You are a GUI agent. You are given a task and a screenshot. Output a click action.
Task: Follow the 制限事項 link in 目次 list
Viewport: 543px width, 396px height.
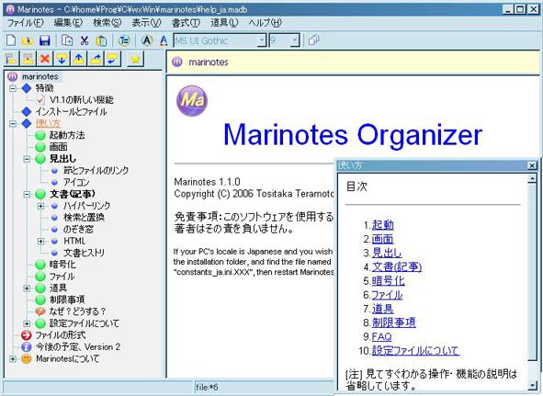(x=394, y=322)
